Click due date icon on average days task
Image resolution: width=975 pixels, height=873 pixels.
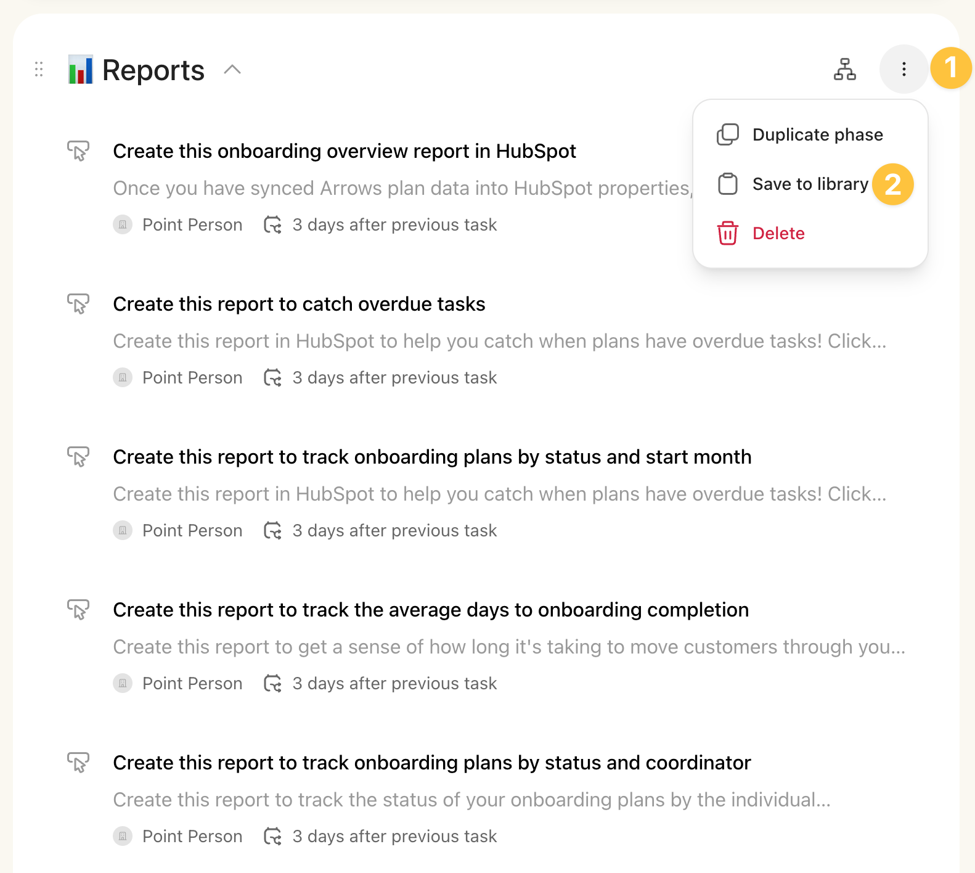[272, 683]
